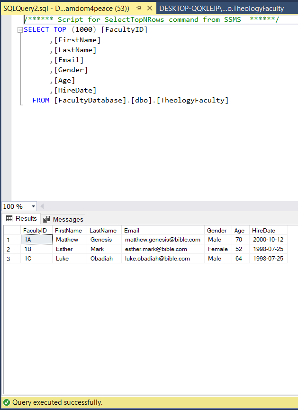Close the SQLQuery2.sql tab
This screenshot has width=298, height=410.
click(150, 9)
